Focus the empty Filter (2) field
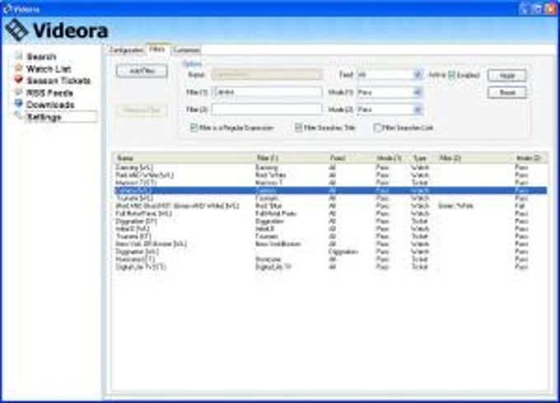Viewport: 560px width, 403px height. tap(267, 109)
